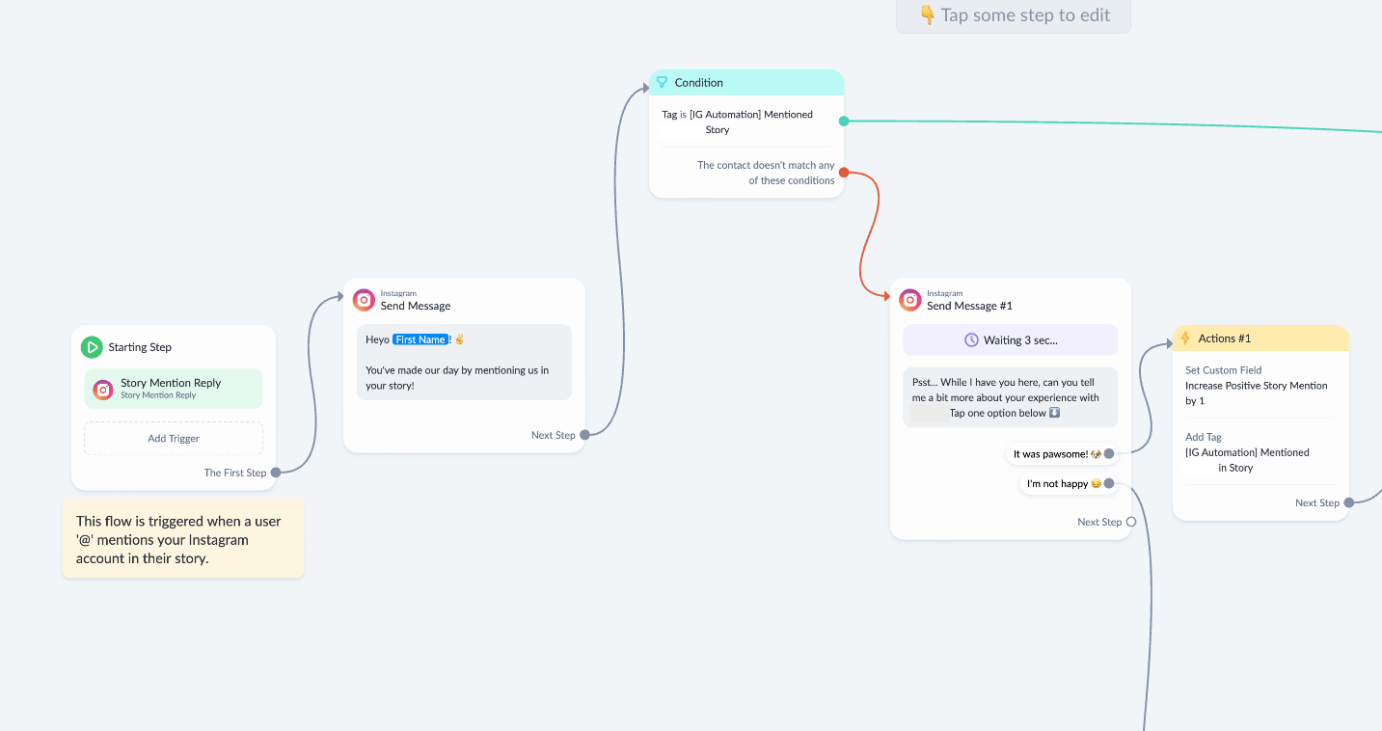Click Instagram icon on Send Message step
The height and width of the screenshot is (731, 1382).
[364, 300]
